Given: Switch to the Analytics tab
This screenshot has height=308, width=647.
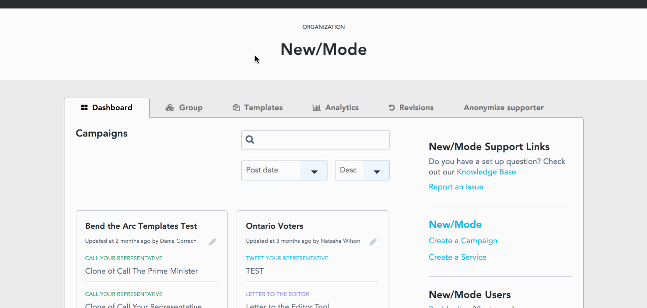Looking at the screenshot, I should pos(335,108).
